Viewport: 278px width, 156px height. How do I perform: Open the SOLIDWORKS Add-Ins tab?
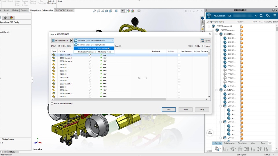click(64, 10)
